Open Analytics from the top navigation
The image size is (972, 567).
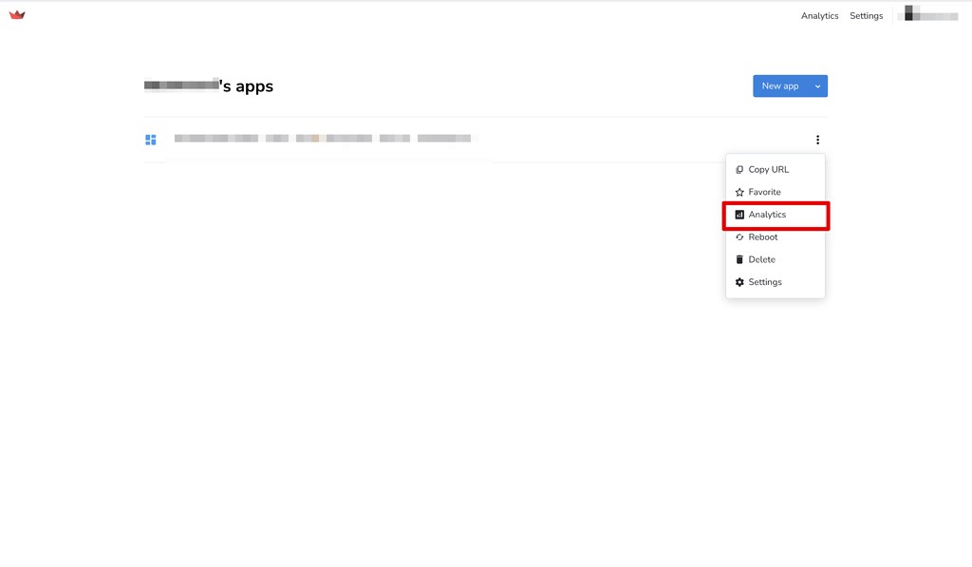819,15
